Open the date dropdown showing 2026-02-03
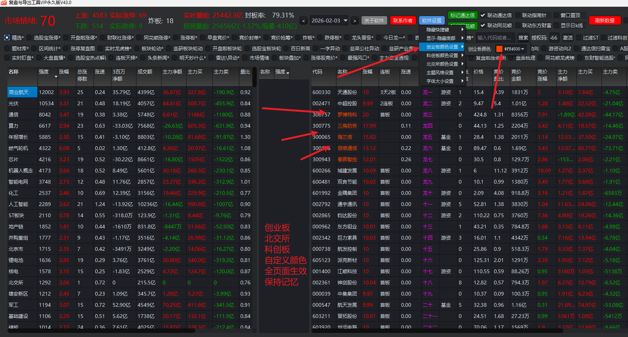The height and width of the screenshot is (337, 628). pos(345,21)
